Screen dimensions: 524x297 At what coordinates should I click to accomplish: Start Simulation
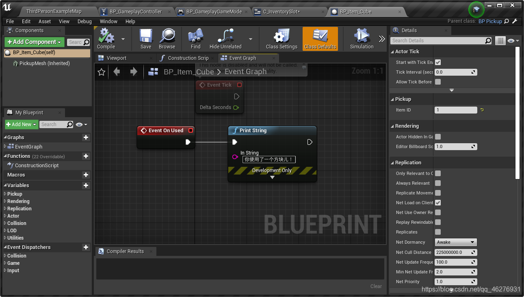click(362, 39)
